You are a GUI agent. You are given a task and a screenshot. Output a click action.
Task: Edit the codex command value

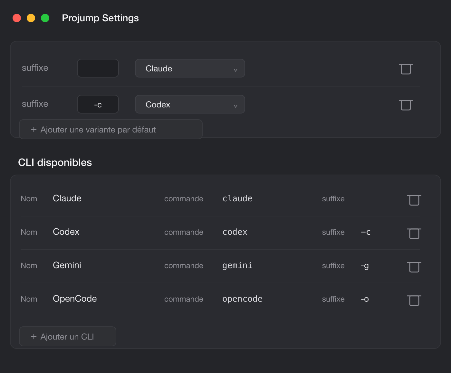pos(235,232)
